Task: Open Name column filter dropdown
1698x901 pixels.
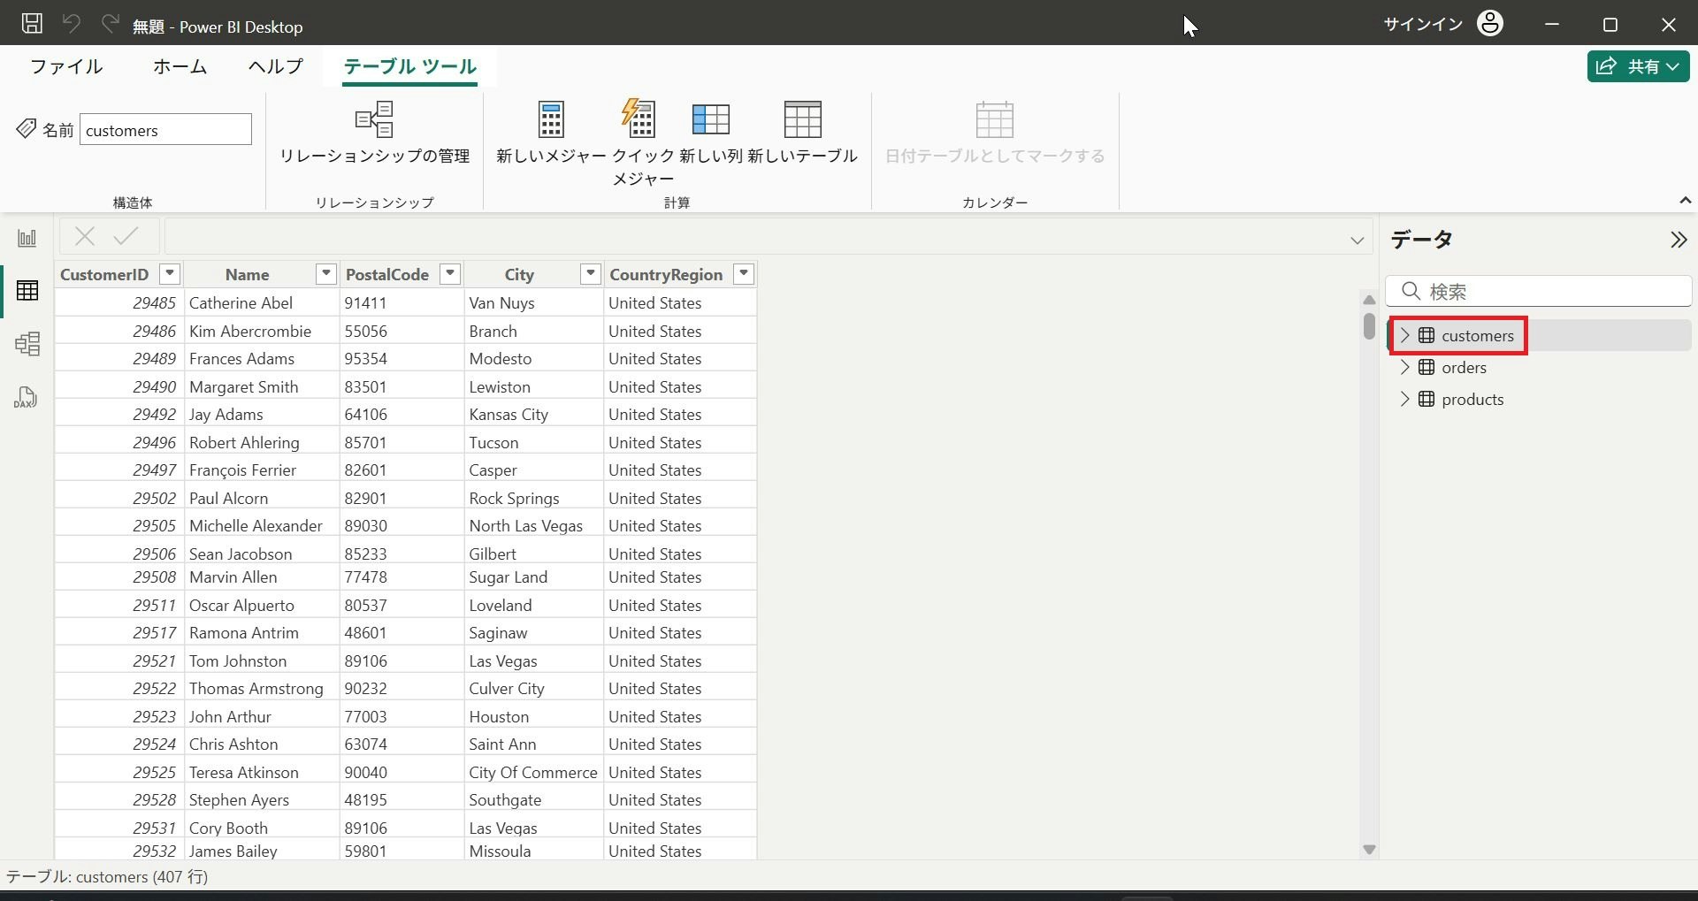Action: coord(326,274)
